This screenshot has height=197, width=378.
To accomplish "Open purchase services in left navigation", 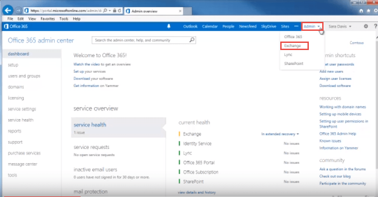I will (x=25, y=153).
